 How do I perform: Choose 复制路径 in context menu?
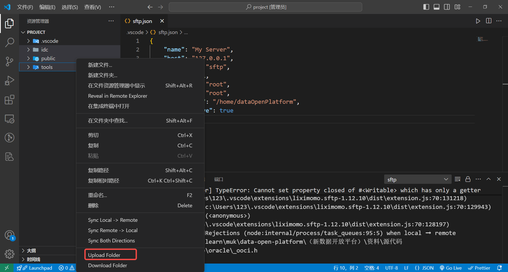click(x=140, y=170)
